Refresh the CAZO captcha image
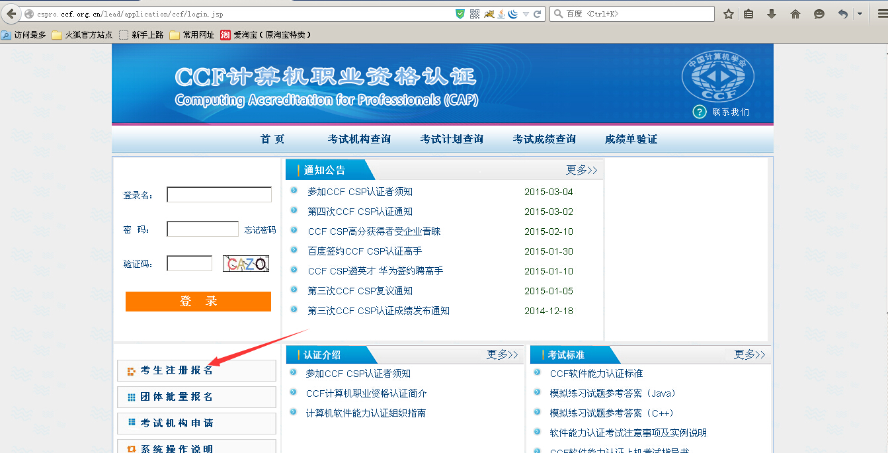 click(245, 264)
